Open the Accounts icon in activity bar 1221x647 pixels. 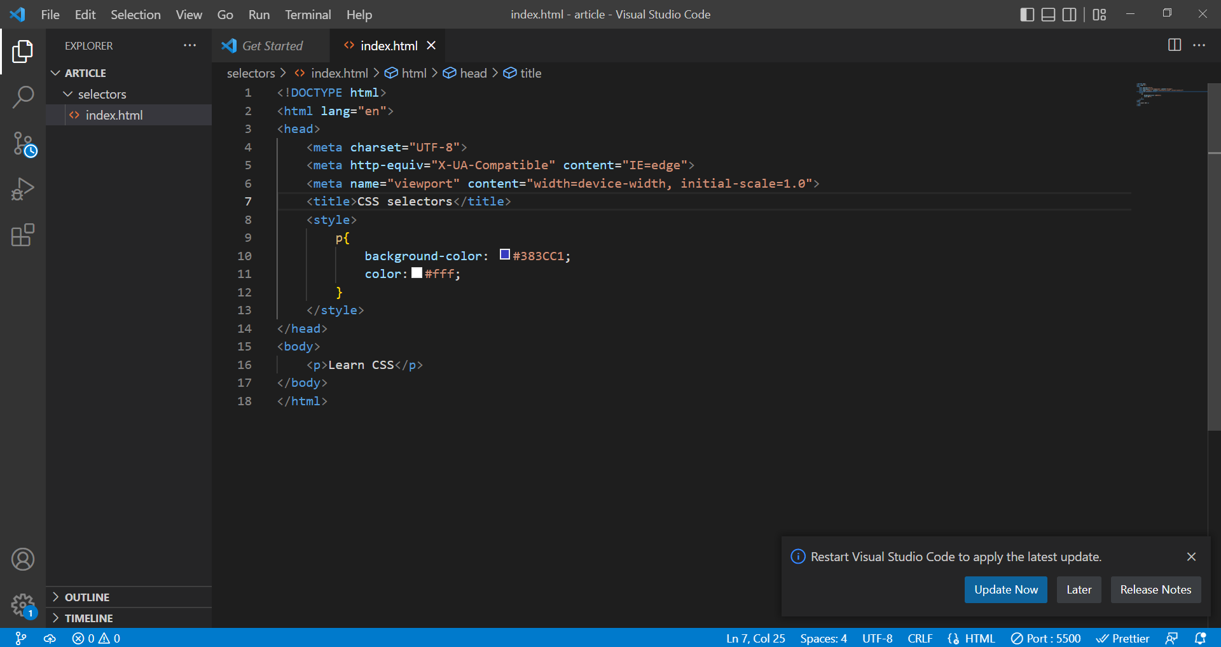23,559
